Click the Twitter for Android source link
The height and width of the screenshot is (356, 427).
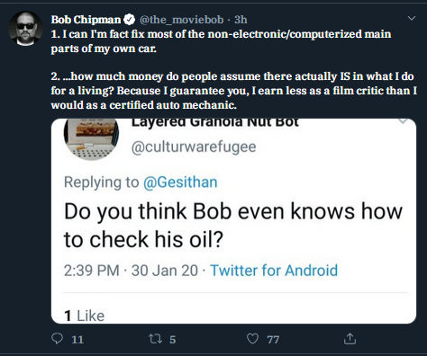click(274, 271)
